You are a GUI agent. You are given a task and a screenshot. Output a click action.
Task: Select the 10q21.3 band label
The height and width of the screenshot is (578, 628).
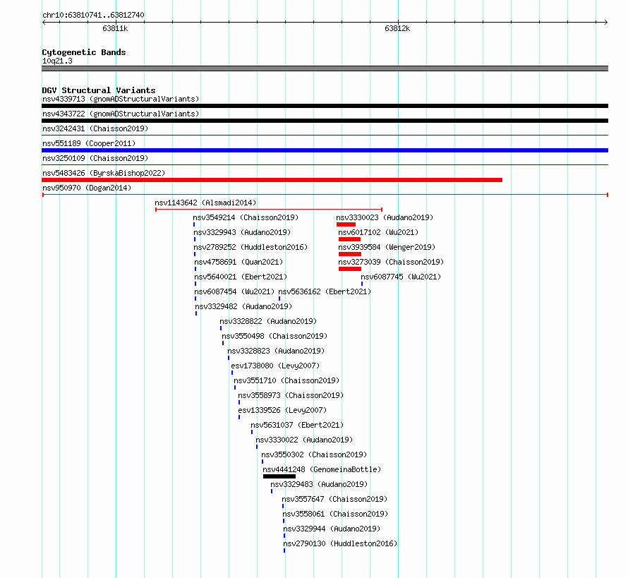click(57, 61)
